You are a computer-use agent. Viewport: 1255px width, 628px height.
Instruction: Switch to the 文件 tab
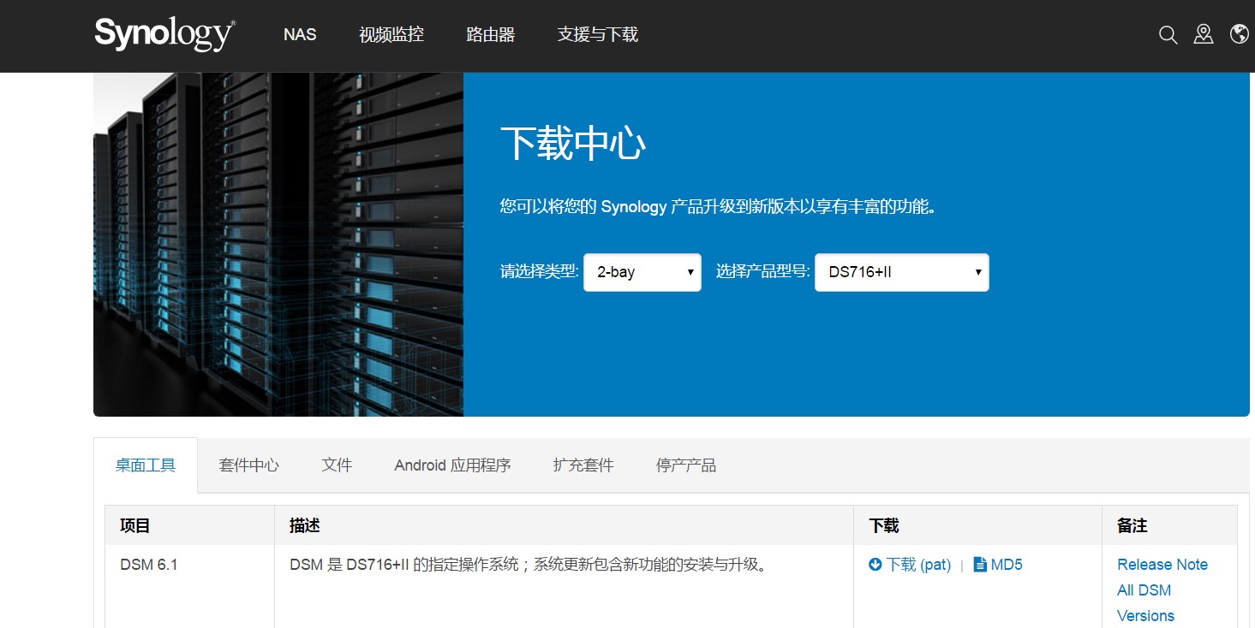click(337, 465)
